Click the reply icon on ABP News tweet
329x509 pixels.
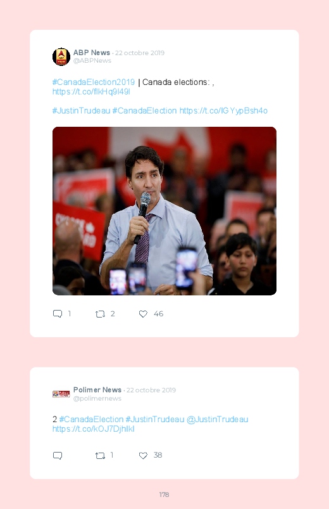pyautogui.click(x=58, y=314)
